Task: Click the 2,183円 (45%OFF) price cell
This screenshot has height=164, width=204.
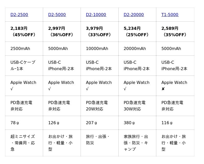Action: (23, 32)
